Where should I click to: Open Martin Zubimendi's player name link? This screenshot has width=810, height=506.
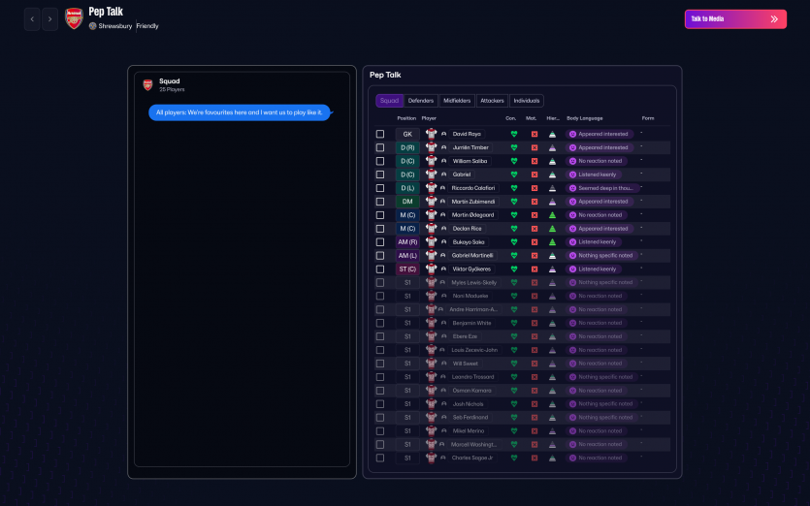coord(472,202)
